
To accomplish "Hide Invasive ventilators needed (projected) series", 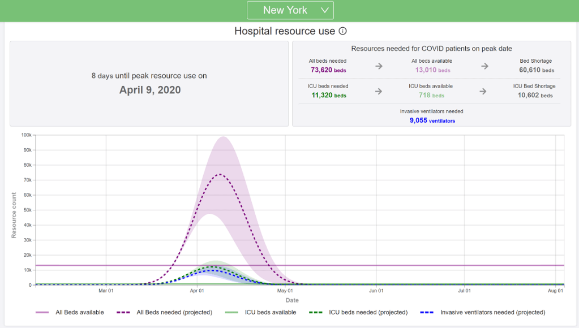I will 492,312.
